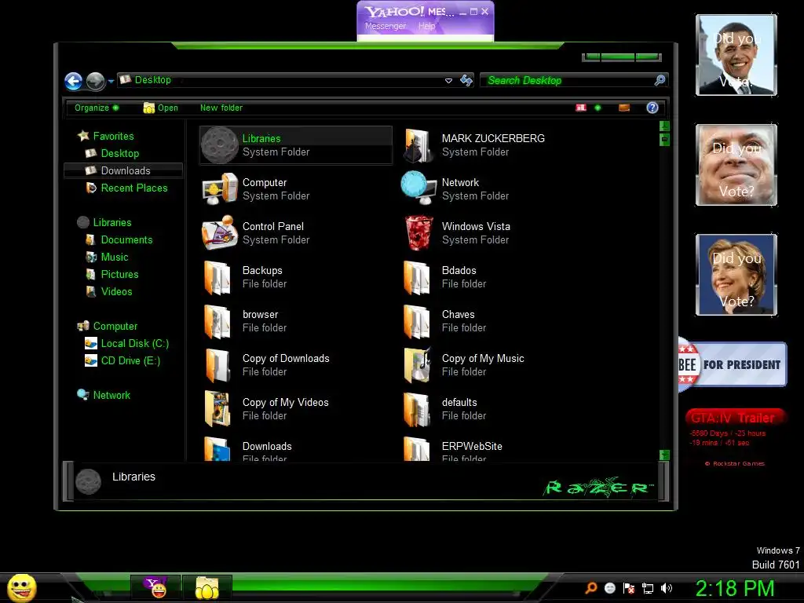Select the Network globe icon in file list
This screenshot has height=603, width=804.
(418, 188)
